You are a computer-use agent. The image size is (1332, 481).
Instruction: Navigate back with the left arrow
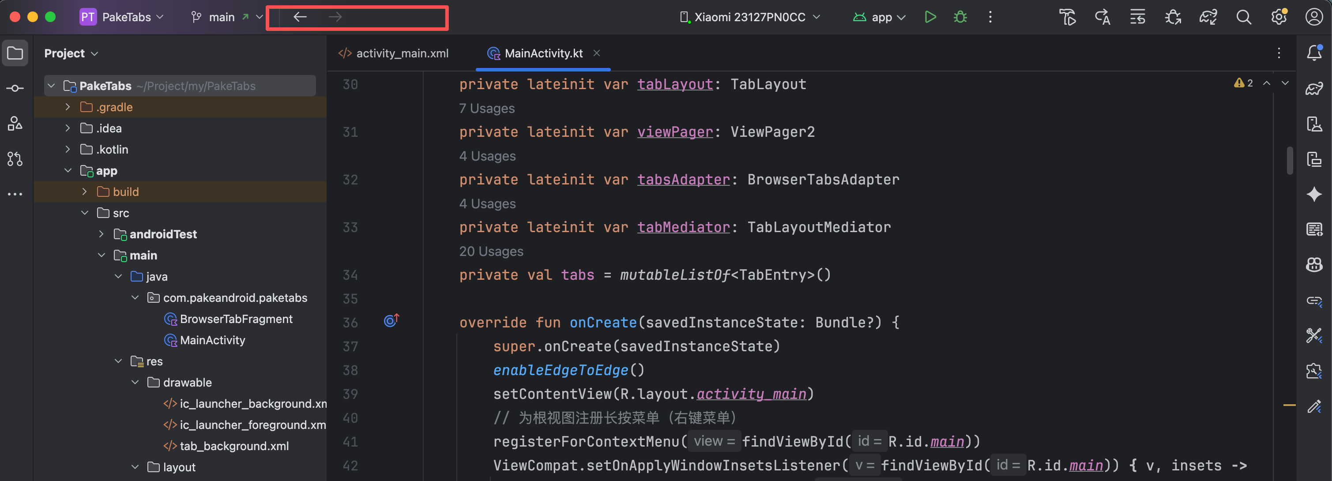[x=300, y=17]
